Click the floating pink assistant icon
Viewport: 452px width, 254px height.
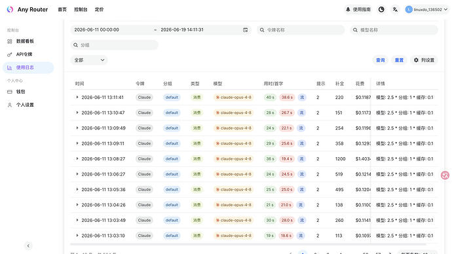point(445,175)
